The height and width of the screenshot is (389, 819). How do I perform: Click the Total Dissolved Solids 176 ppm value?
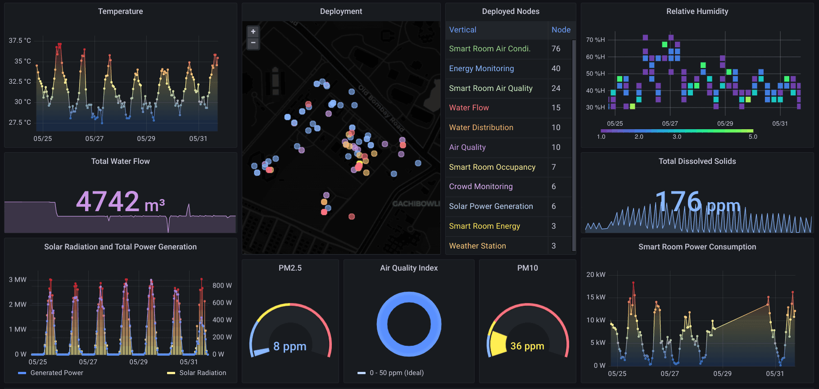697,202
